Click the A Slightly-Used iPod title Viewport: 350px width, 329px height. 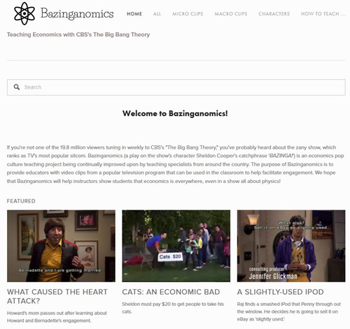pyautogui.click(x=281, y=292)
